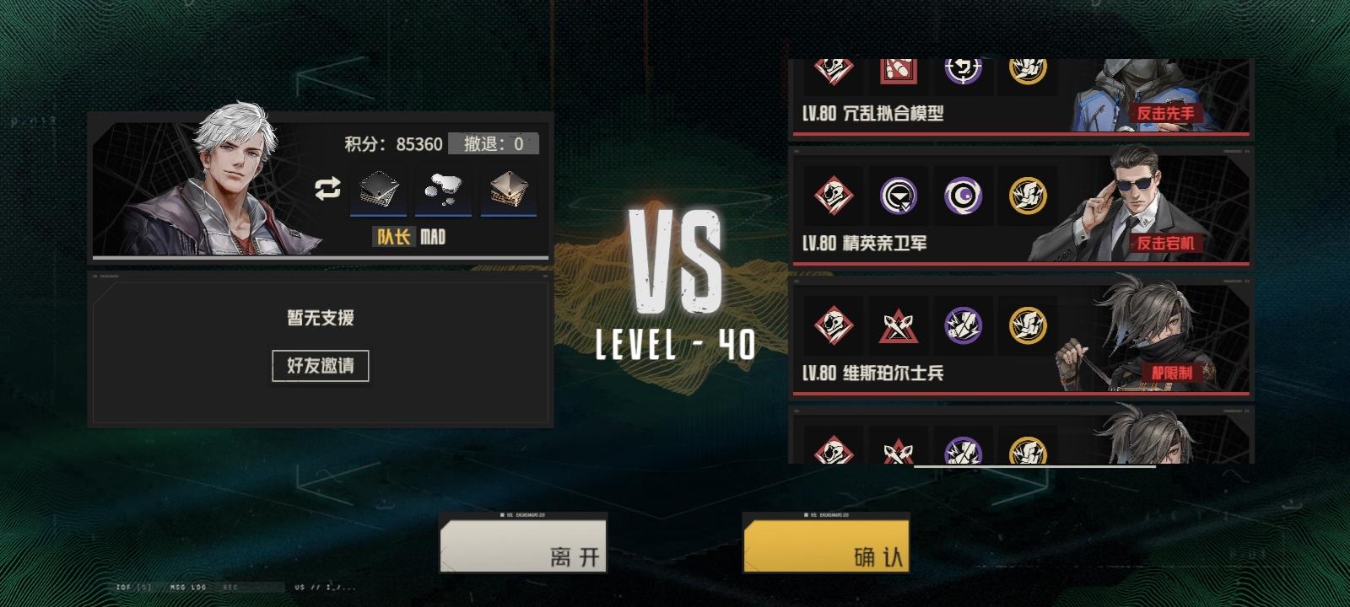The image size is (1350, 607).
Task: Click the enemy list scrollbar indicator
Action: coord(1035,465)
